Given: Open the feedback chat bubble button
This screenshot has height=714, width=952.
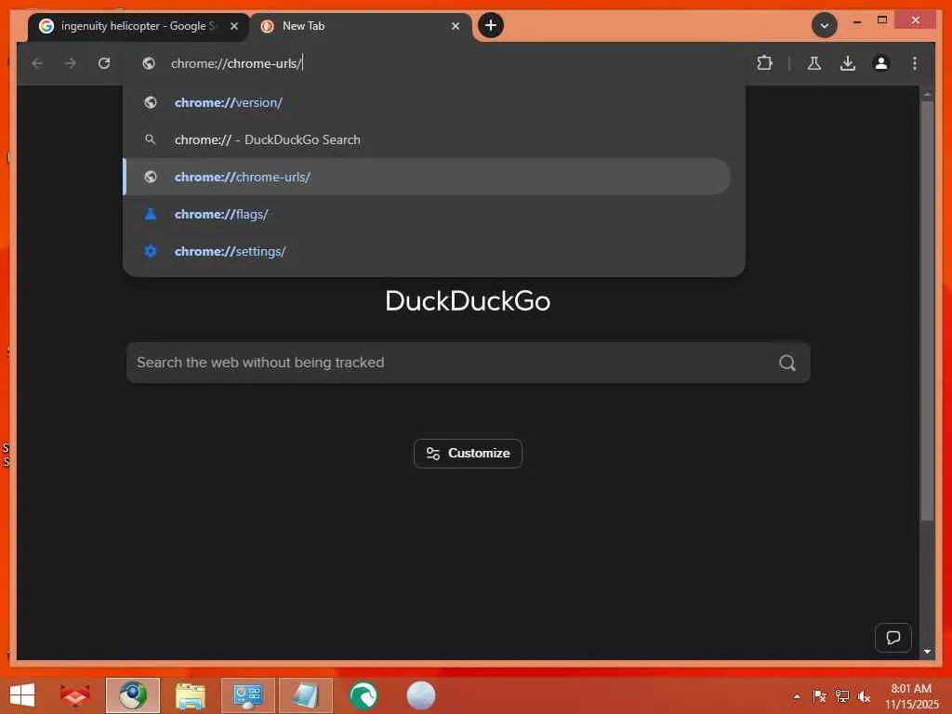Looking at the screenshot, I should 893,638.
